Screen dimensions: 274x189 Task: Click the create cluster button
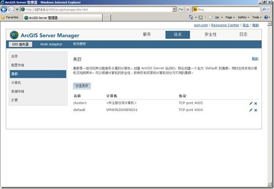[82, 86]
